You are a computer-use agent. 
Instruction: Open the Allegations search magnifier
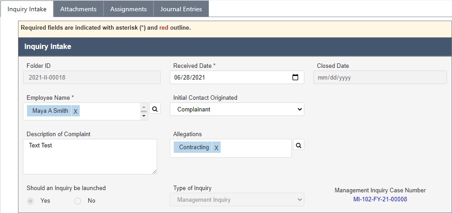tap(298, 145)
